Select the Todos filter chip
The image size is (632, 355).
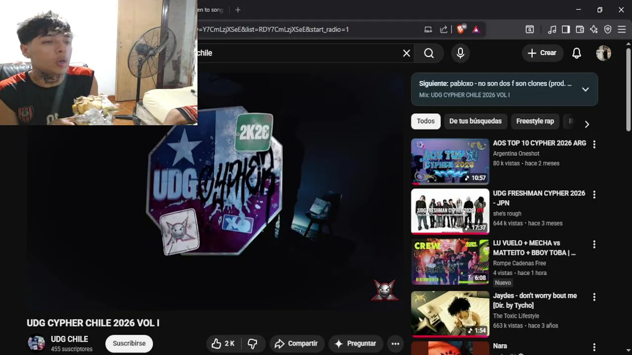426,121
